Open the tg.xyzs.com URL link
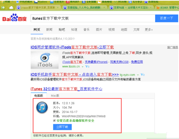Image resolution: width=179 pixels, height=139 pixels. 127,75
